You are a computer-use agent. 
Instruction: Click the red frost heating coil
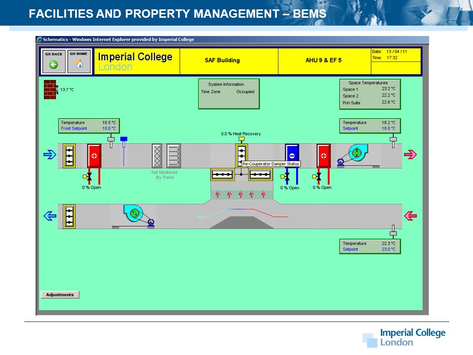(94, 156)
